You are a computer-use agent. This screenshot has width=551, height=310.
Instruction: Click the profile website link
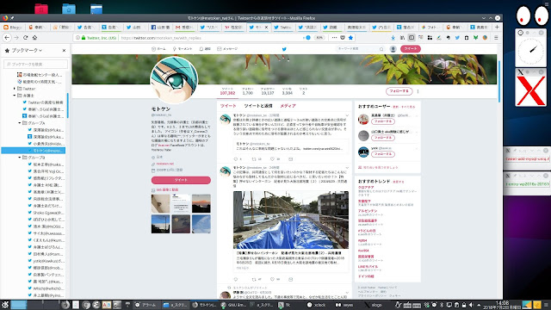point(164,164)
